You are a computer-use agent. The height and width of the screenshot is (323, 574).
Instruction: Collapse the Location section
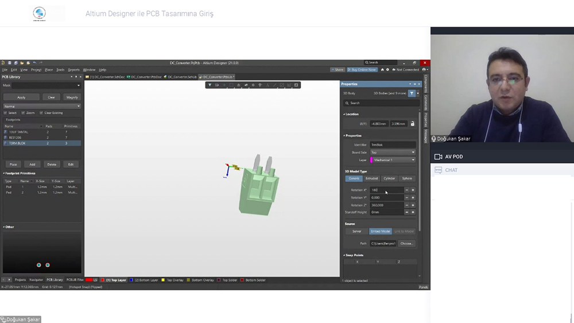coord(344,114)
